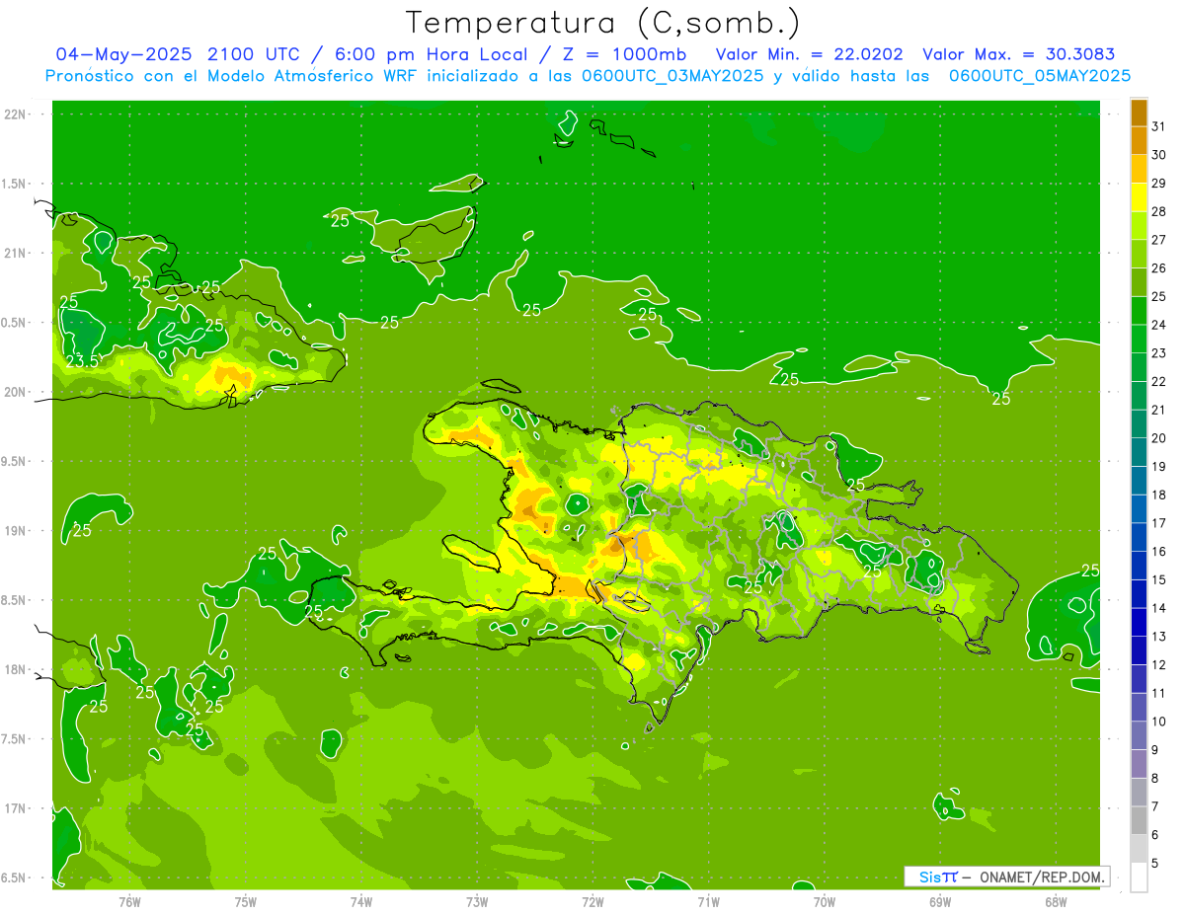Viewport: 1185px width, 915px height.
Task: Click the '72W' longitude label
Action: point(592,902)
